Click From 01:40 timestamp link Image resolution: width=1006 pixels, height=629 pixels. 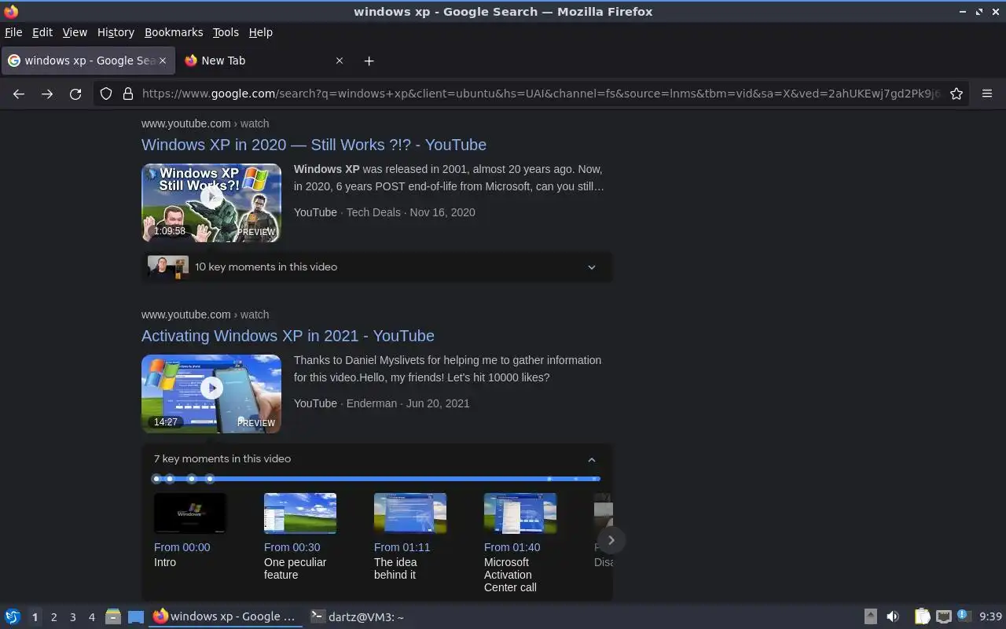coord(512,547)
